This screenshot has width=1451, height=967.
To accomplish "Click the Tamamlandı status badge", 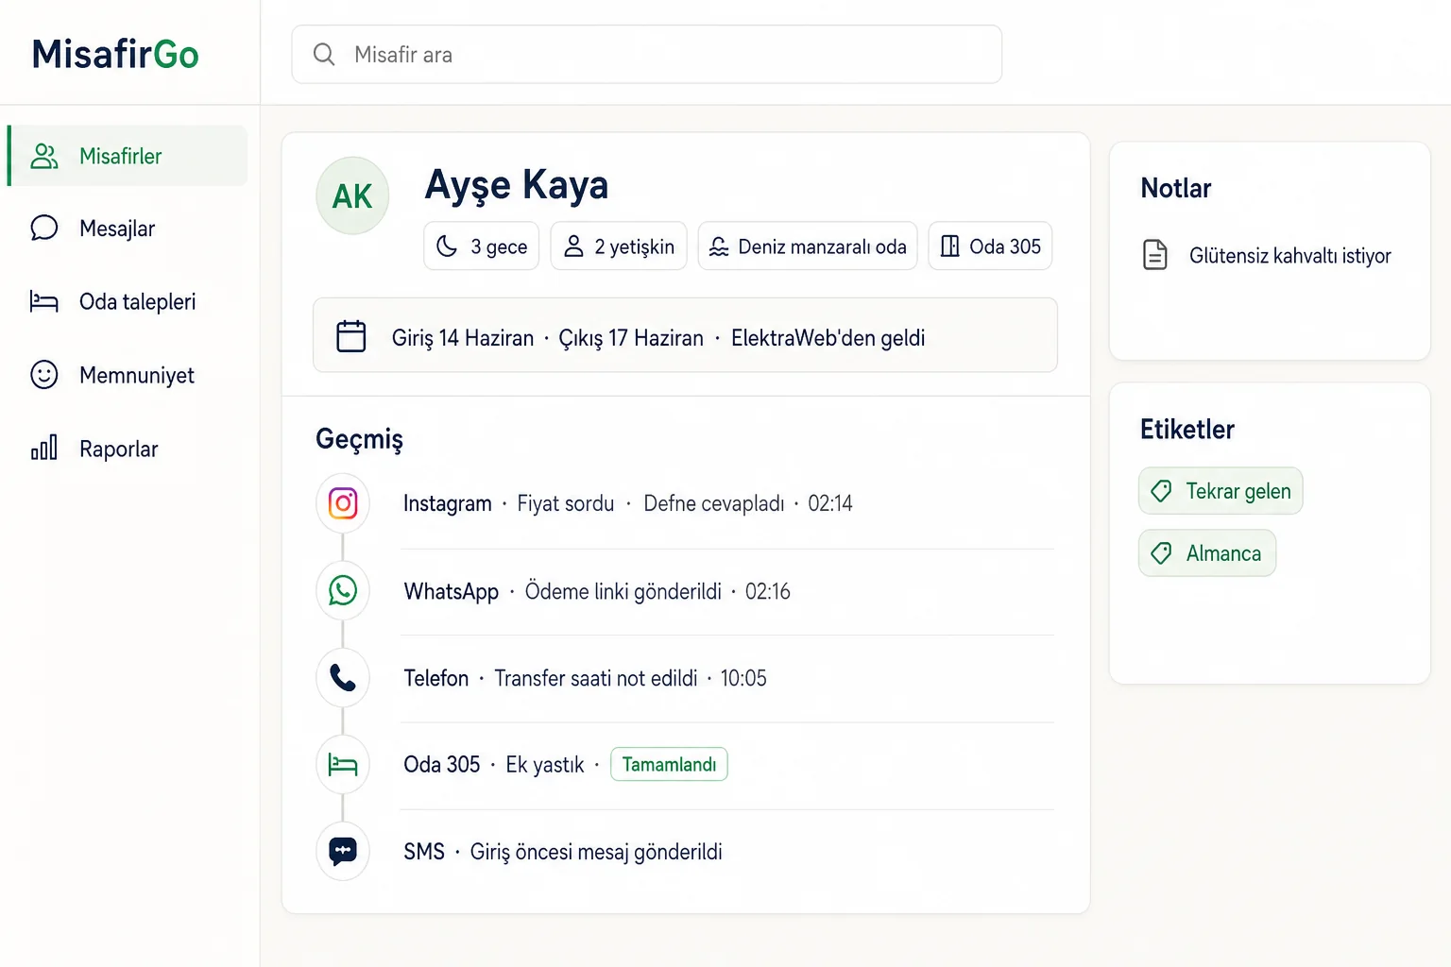I will tap(669, 764).
